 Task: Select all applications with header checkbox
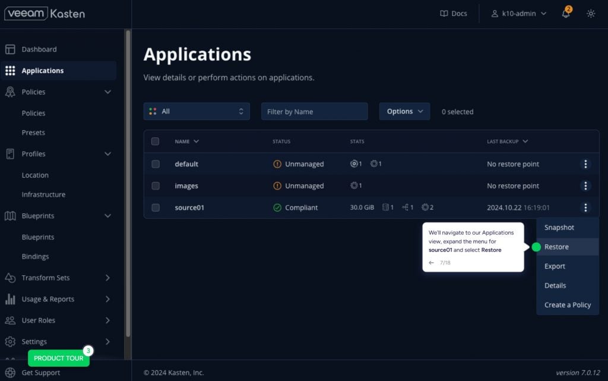[x=156, y=141]
